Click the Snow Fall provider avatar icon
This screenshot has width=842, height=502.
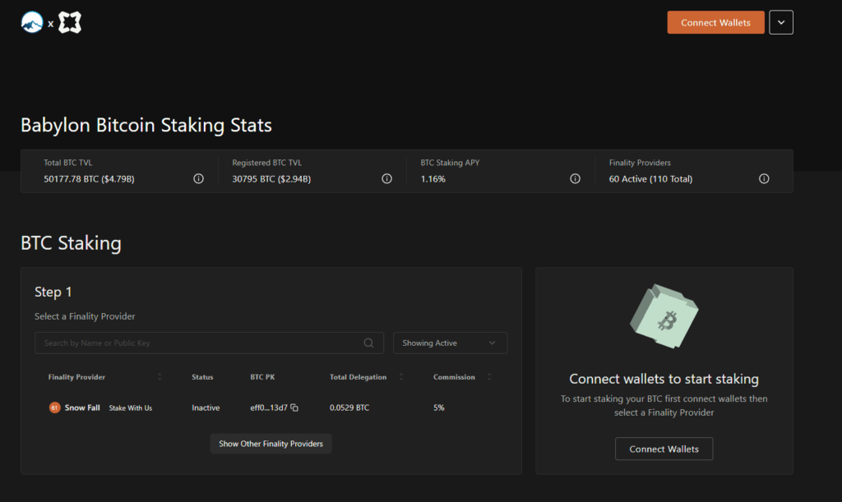54,408
